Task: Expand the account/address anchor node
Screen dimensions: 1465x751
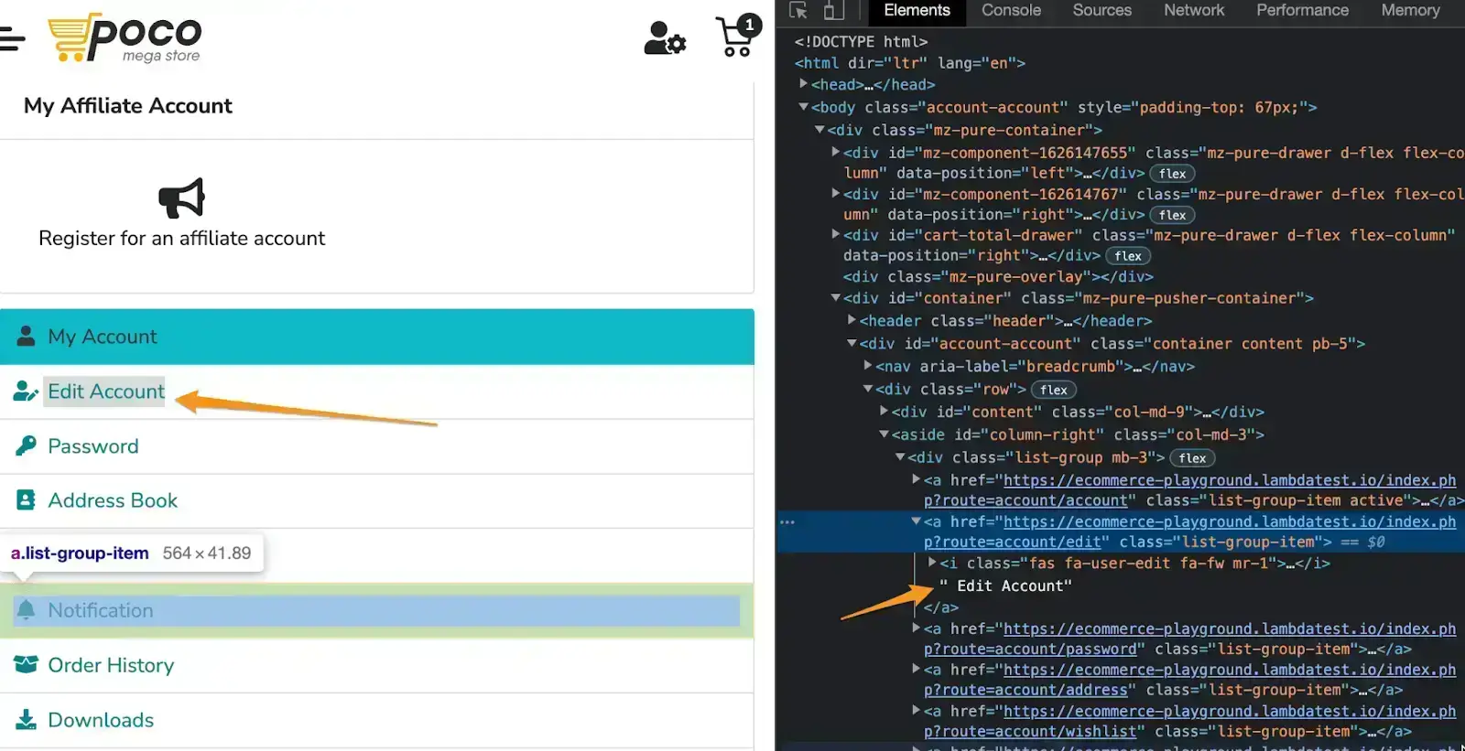Action: (x=916, y=669)
